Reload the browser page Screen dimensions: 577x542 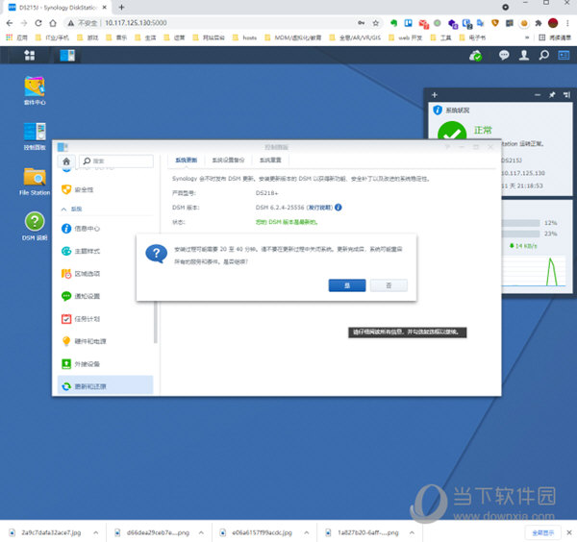point(38,23)
